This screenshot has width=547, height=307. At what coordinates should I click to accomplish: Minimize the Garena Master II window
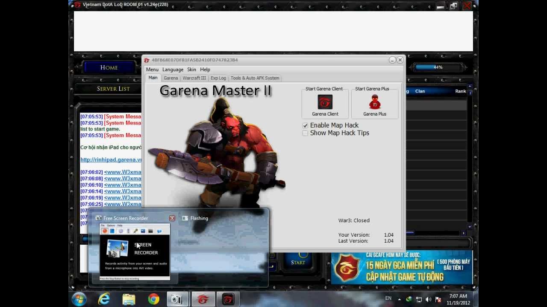click(392, 60)
